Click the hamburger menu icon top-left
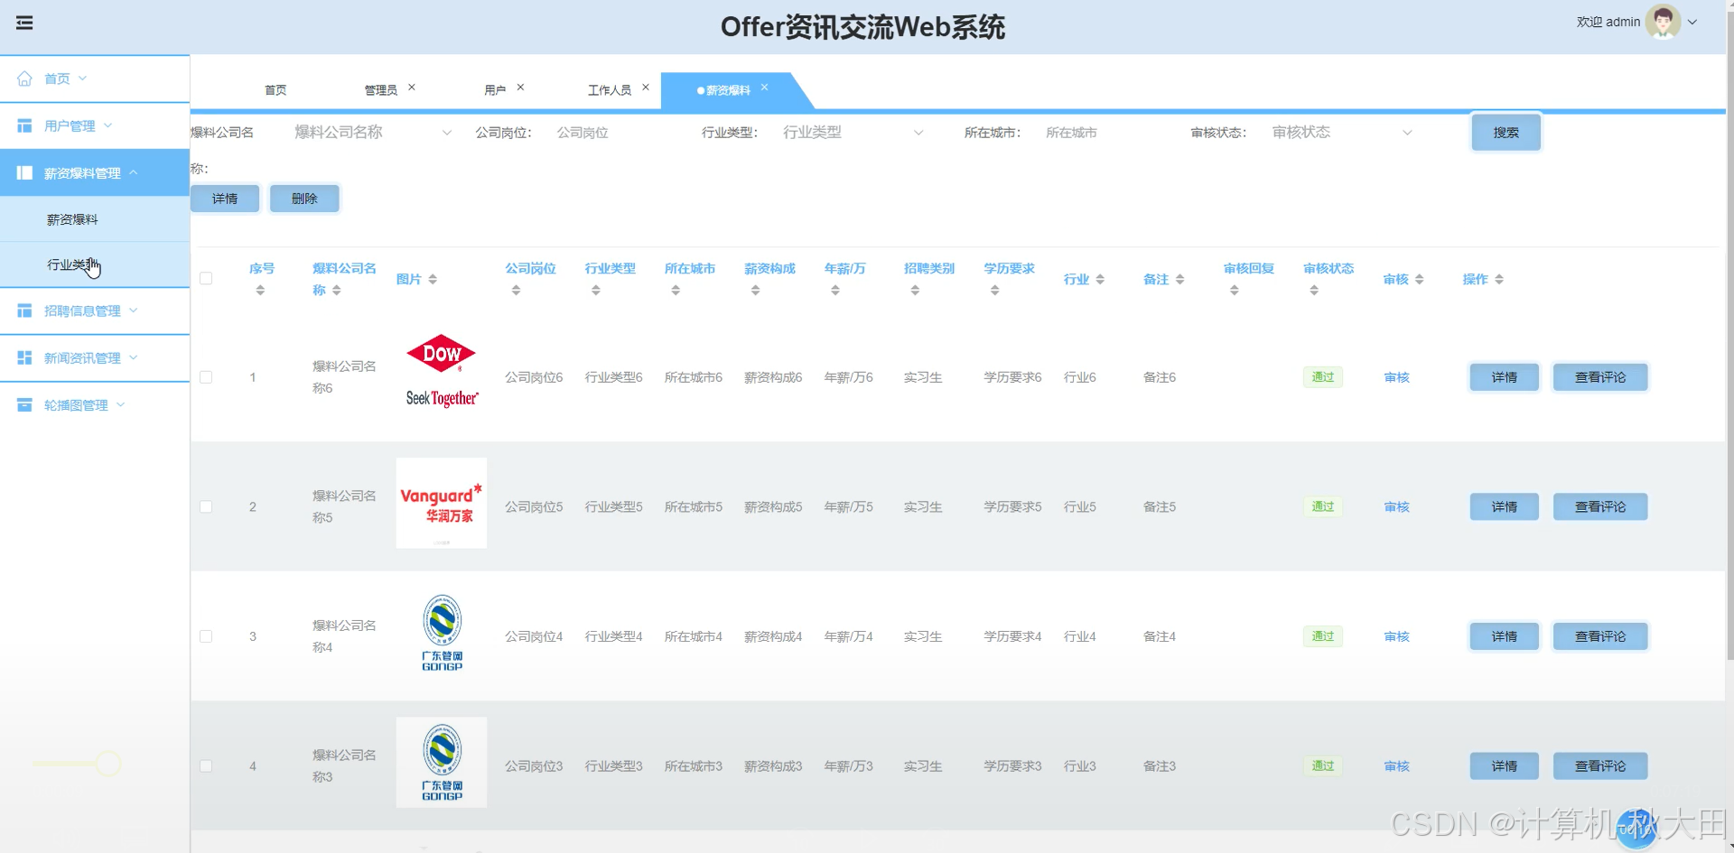Image resolution: width=1734 pixels, height=853 pixels. (24, 23)
